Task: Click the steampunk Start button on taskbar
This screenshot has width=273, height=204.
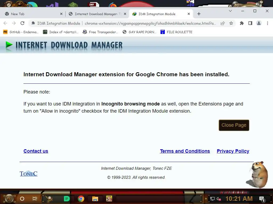Action: pos(9,199)
